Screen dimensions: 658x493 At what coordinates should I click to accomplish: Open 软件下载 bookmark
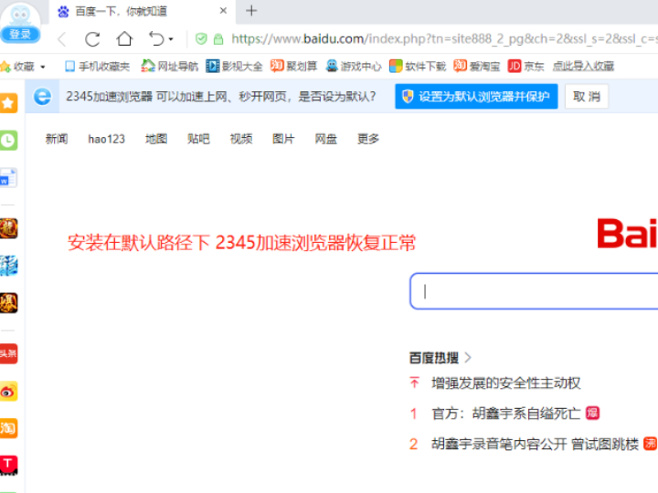point(418,67)
